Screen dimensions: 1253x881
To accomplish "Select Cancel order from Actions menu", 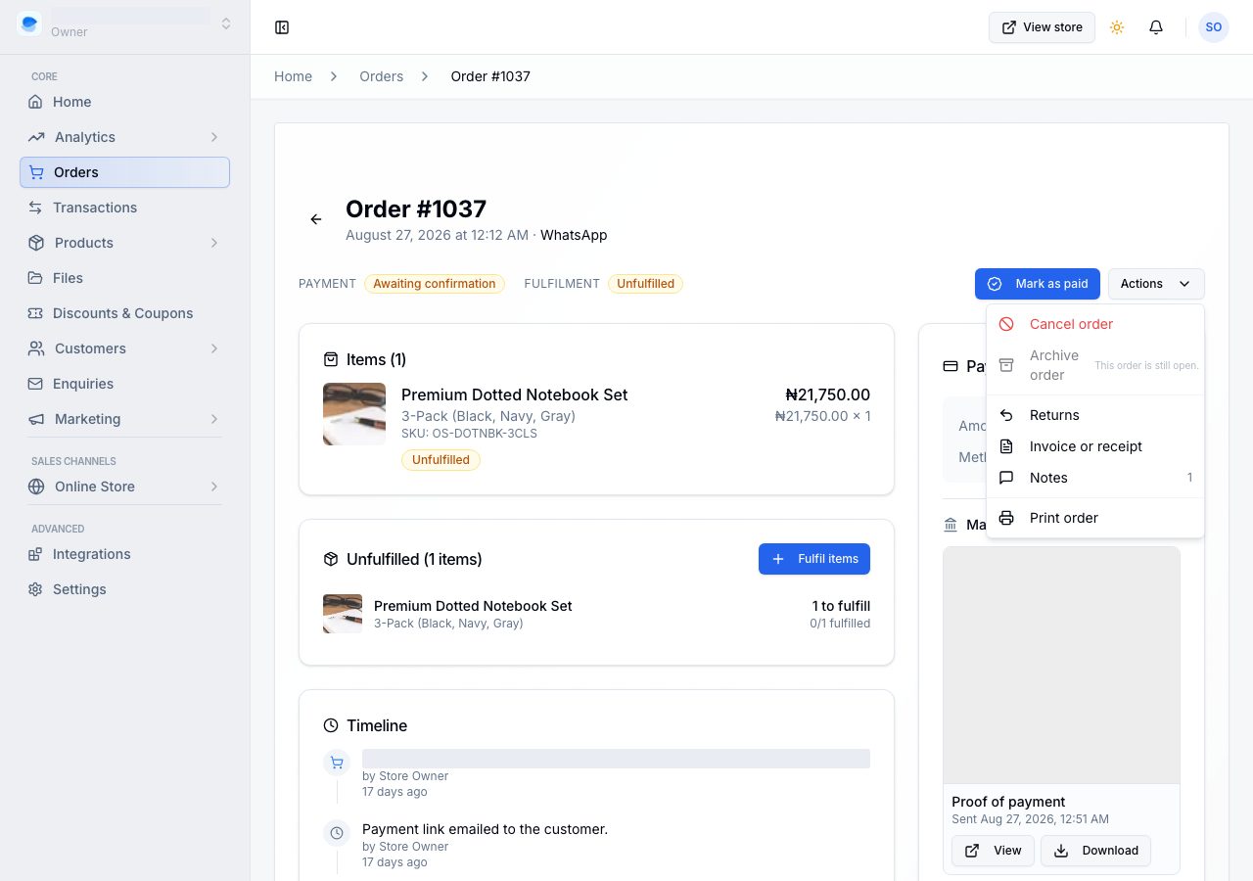I will click(1095, 324).
